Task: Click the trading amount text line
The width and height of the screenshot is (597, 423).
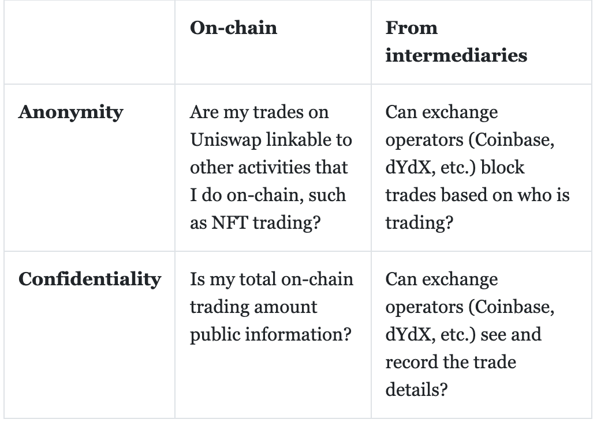Action: (253, 307)
